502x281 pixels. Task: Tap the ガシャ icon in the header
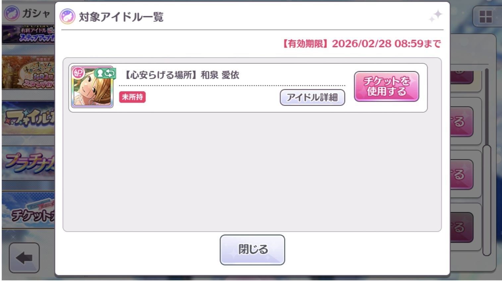click(12, 14)
